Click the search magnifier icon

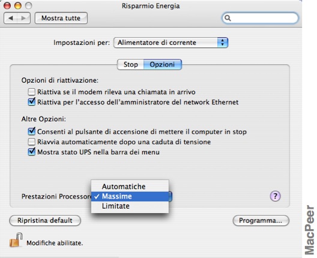point(228,18)
